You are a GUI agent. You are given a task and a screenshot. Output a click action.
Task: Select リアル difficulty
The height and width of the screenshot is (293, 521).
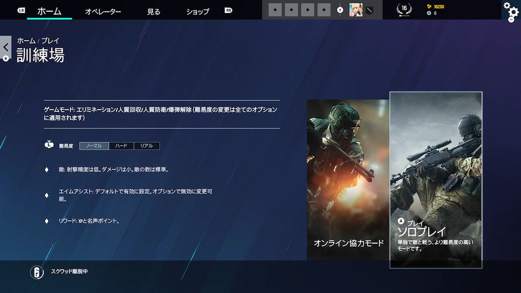[x=147, y=146]
